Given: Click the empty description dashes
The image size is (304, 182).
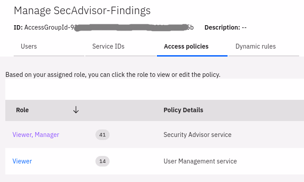Looking at the screenshot, I should click(x=244, y=27).
